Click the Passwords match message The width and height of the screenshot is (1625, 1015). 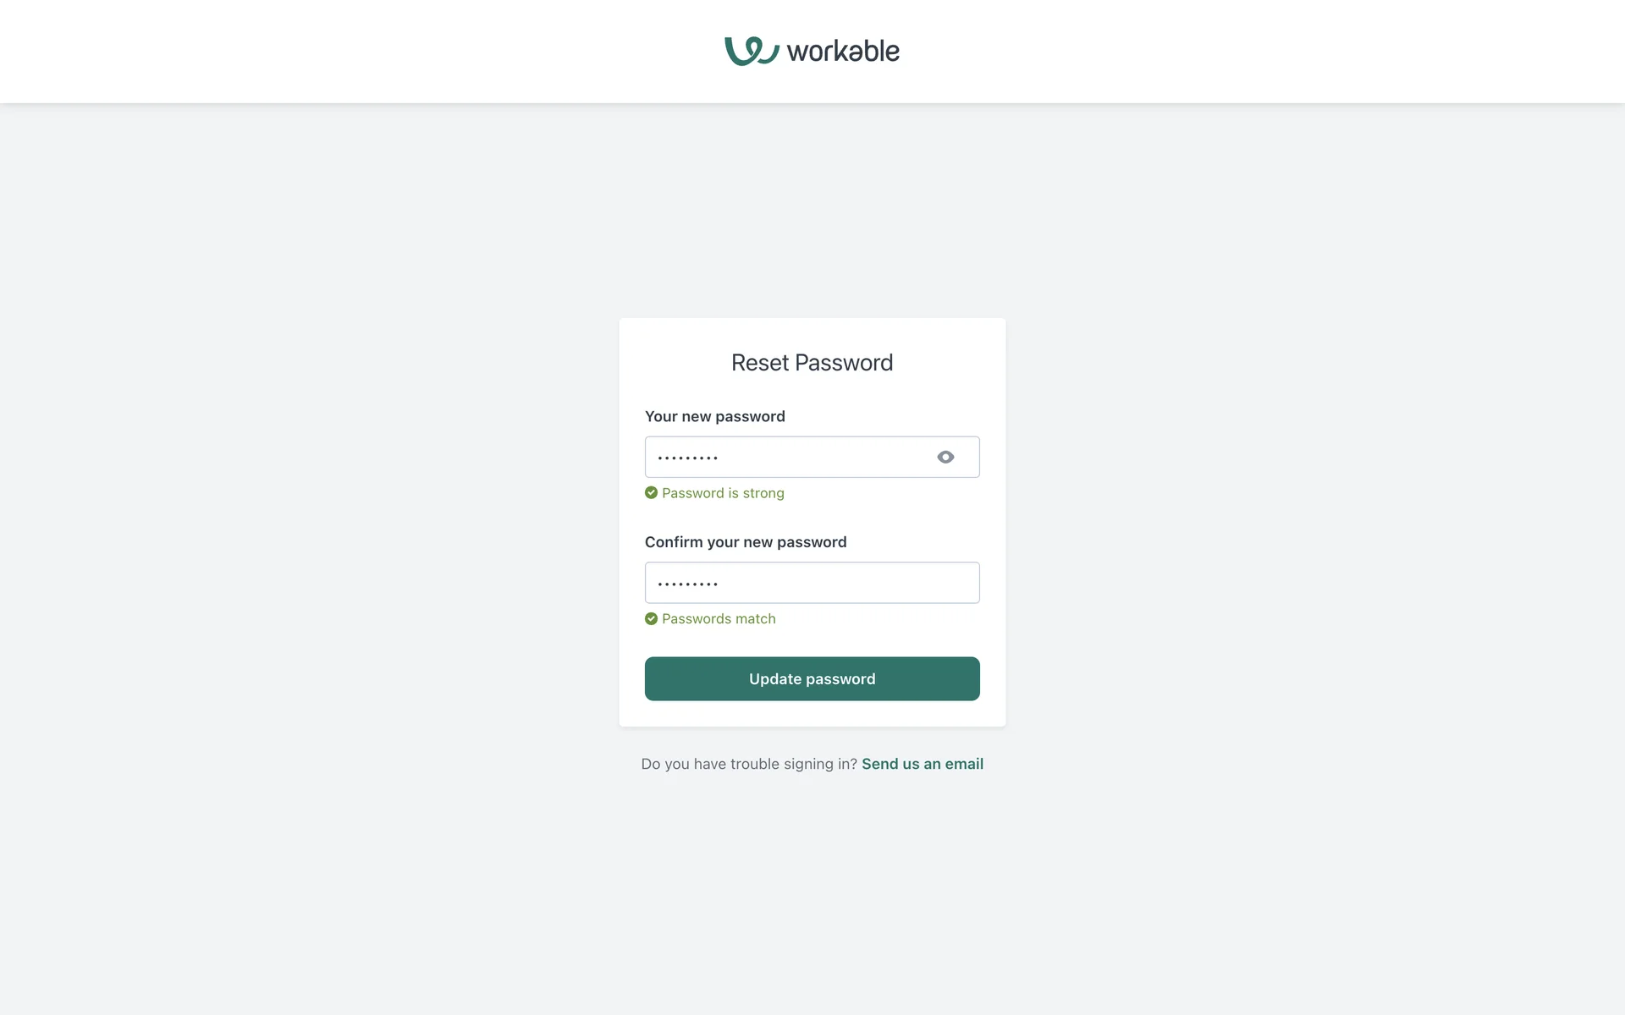pyautogui.click(x=719, y=619)
